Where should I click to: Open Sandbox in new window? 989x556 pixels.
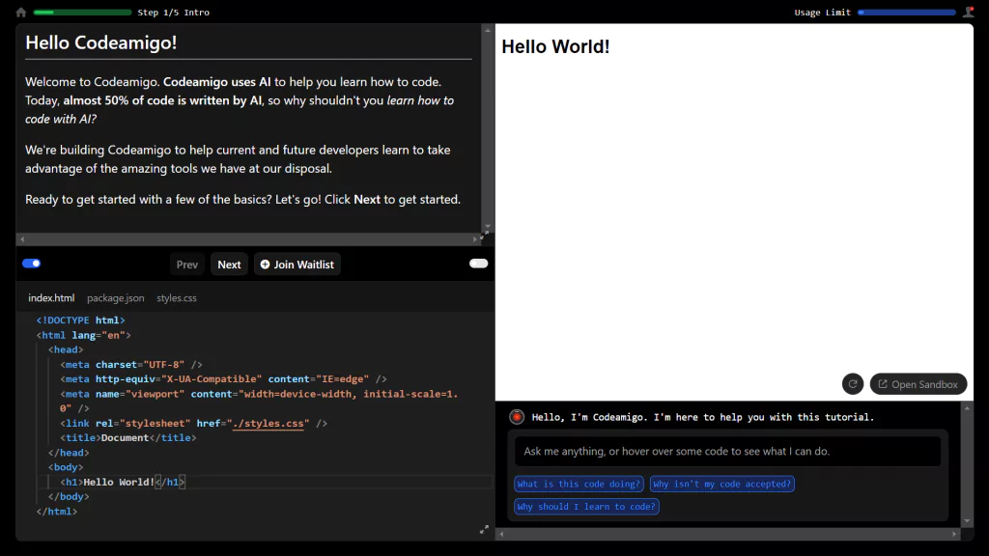point(918,384)
